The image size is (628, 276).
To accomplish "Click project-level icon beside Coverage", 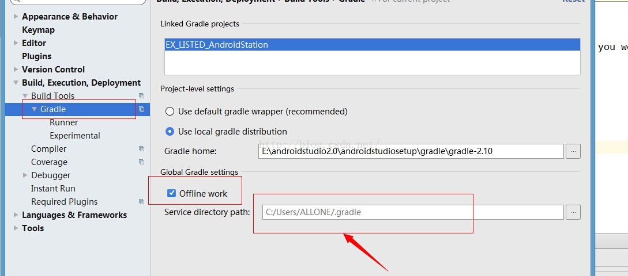I will (141, 162).
